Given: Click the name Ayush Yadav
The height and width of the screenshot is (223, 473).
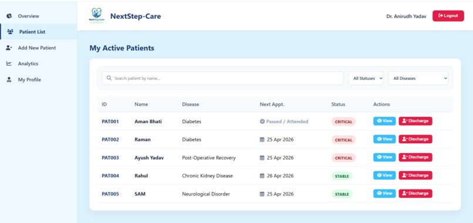Looking at the screenshot, I should (x=149, y=158).
